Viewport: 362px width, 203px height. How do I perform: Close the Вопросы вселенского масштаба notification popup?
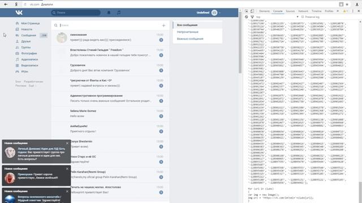[67, 191]
